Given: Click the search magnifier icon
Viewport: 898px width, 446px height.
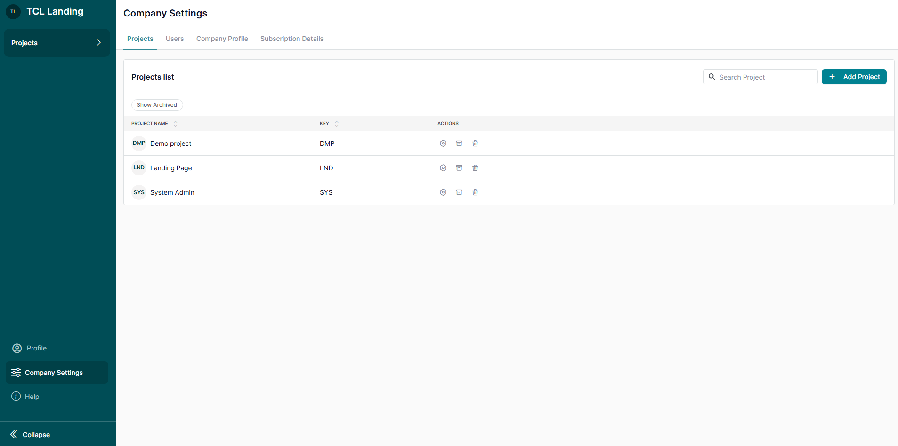Looking at the screenshot, I should tap(712, 77).
